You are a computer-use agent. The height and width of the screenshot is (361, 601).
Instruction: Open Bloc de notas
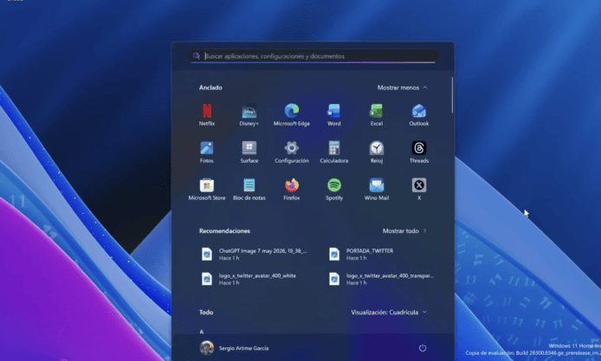[x=249, y=189]
